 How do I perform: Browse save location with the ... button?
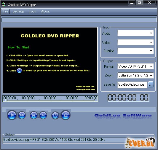[x=151, y=84]
